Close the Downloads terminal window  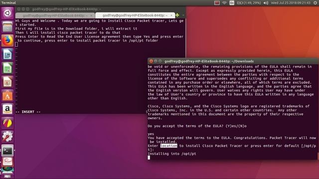pyautogui.click(x=151, y=61)
